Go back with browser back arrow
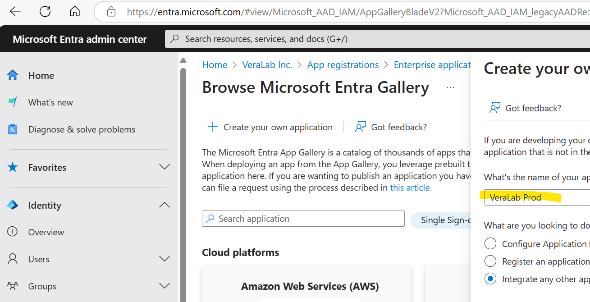This screenshot has height=302, width=590. [x=15, y=12]
